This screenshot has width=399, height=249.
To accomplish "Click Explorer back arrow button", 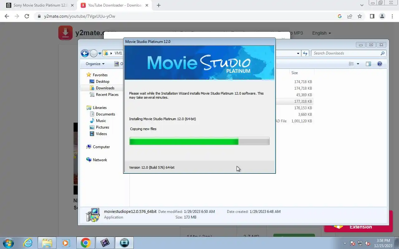I will click(84, 53).
